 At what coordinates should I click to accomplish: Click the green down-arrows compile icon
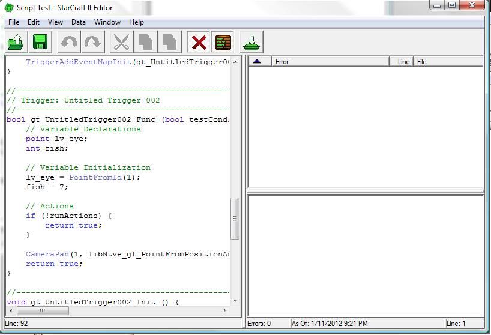(x=252, y=43)
